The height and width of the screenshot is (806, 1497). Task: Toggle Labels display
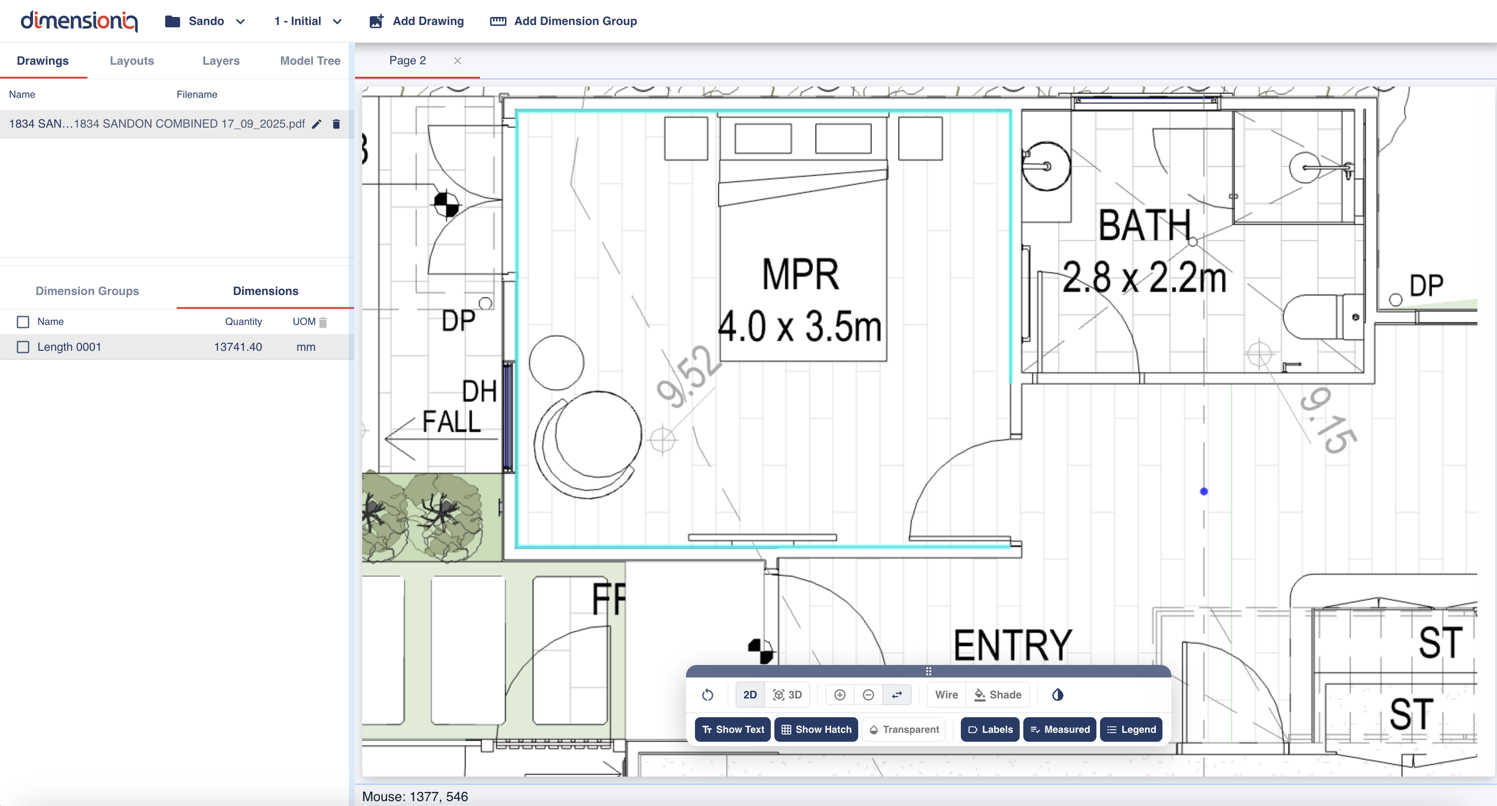[990, 729]
